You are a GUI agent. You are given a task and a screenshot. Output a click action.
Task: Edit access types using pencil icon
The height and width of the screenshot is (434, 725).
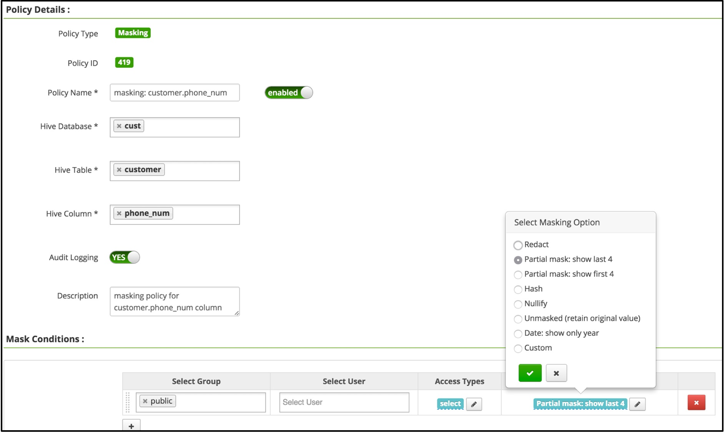474,404
